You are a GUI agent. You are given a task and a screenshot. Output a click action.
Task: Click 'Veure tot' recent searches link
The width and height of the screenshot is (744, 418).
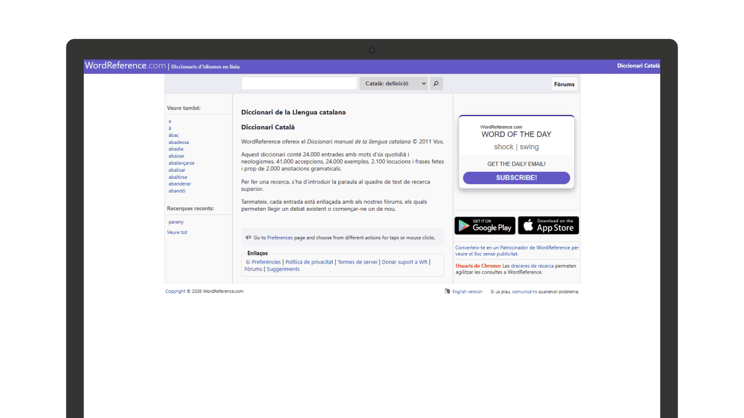[177, 232]
